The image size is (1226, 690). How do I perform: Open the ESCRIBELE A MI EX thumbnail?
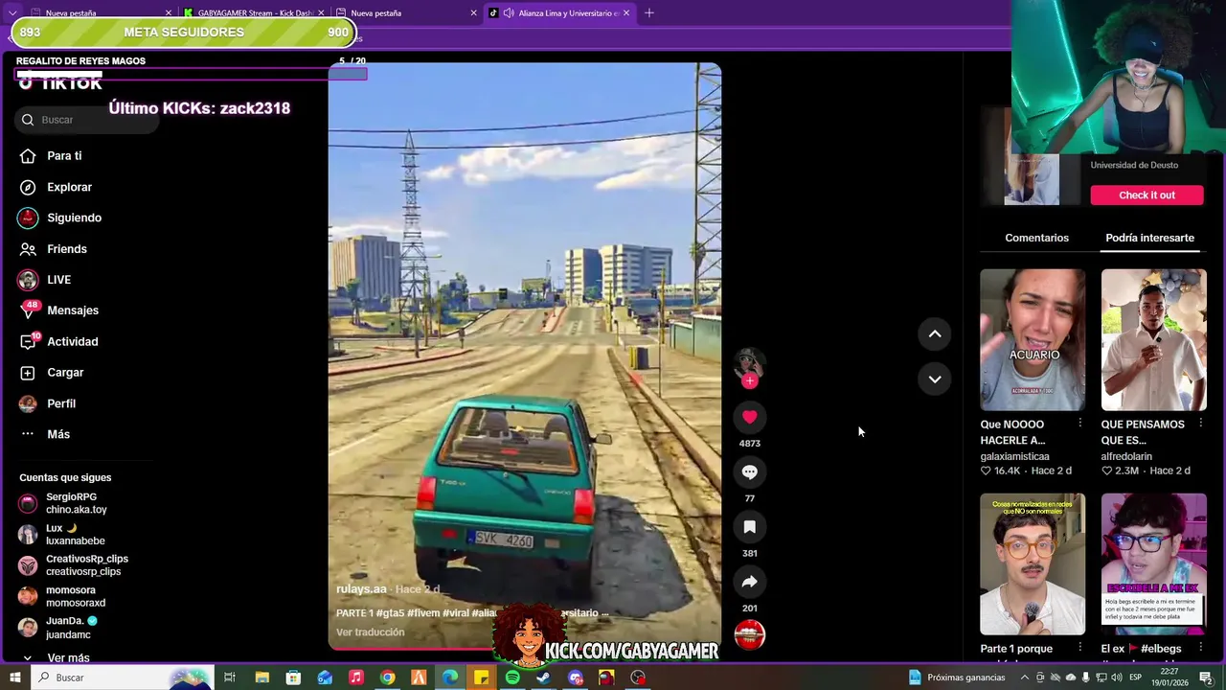pos(1153,564)
